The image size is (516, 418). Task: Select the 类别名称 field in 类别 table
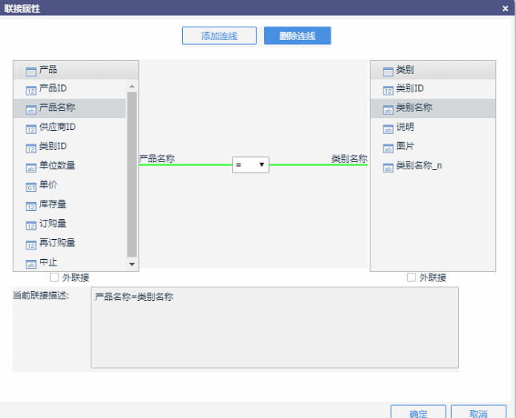point(433,108)
